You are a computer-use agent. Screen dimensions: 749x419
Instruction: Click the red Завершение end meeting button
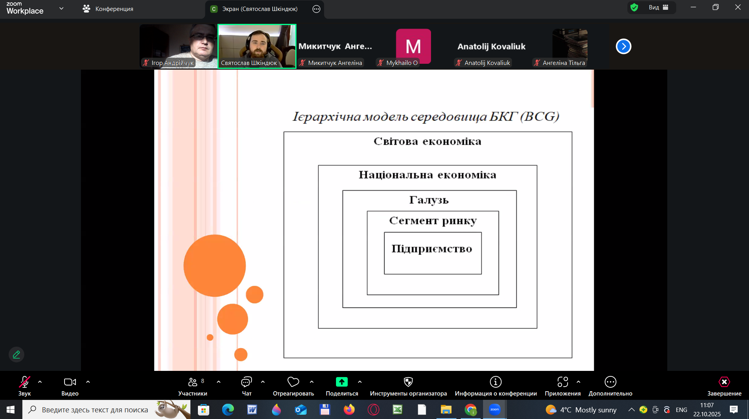[x=724, y=386]
